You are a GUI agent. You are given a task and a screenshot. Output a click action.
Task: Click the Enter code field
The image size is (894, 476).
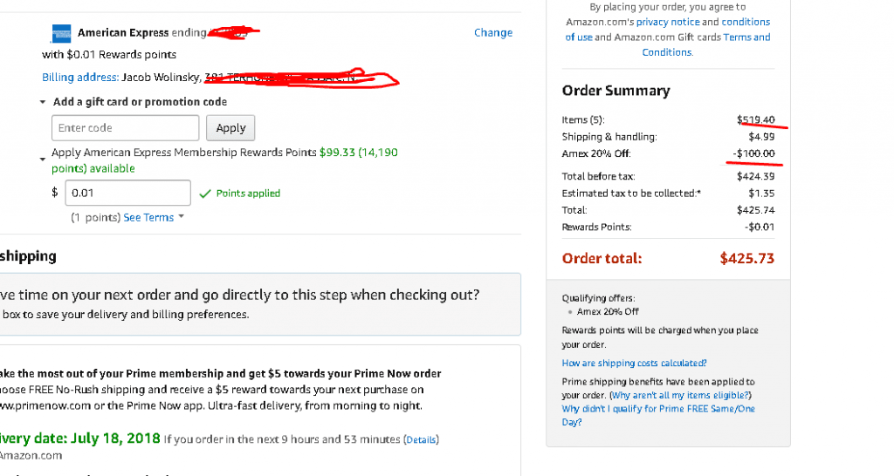pos(125,128)
